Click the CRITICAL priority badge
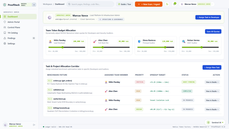 pos(140,82)
